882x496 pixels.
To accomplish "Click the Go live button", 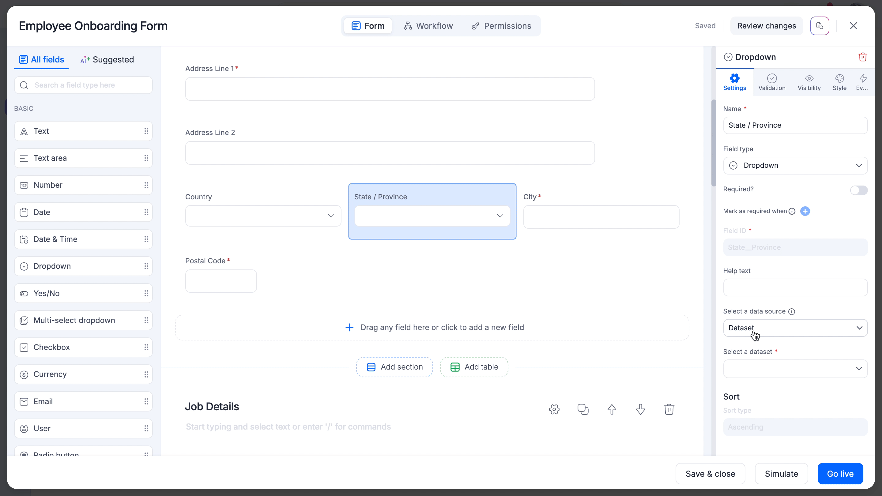I will point(840,474).
